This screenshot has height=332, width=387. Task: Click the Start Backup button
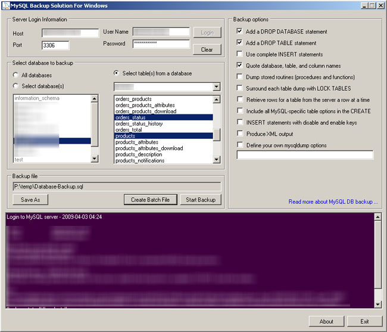[x=201, y=200]
